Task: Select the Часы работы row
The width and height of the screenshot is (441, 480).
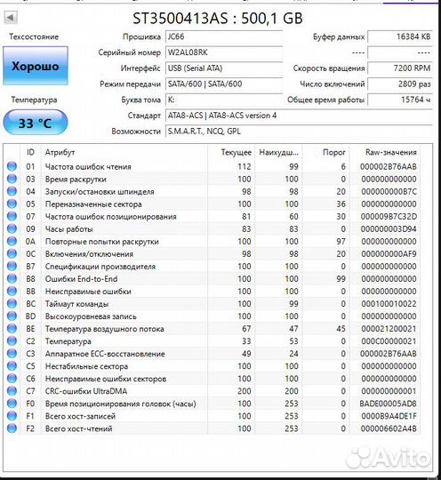Action: point(212,229)
